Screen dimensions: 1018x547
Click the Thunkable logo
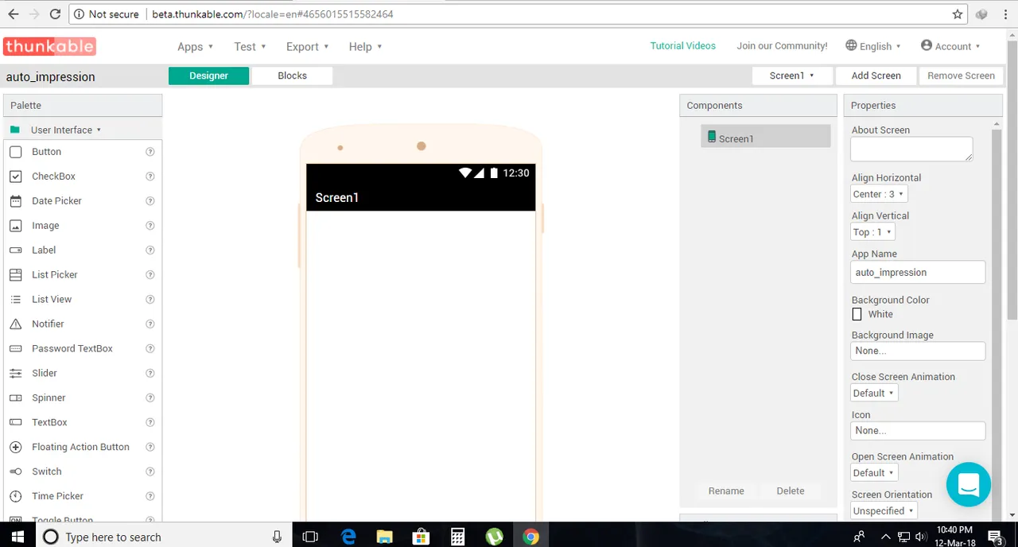(x=49, y=46)
